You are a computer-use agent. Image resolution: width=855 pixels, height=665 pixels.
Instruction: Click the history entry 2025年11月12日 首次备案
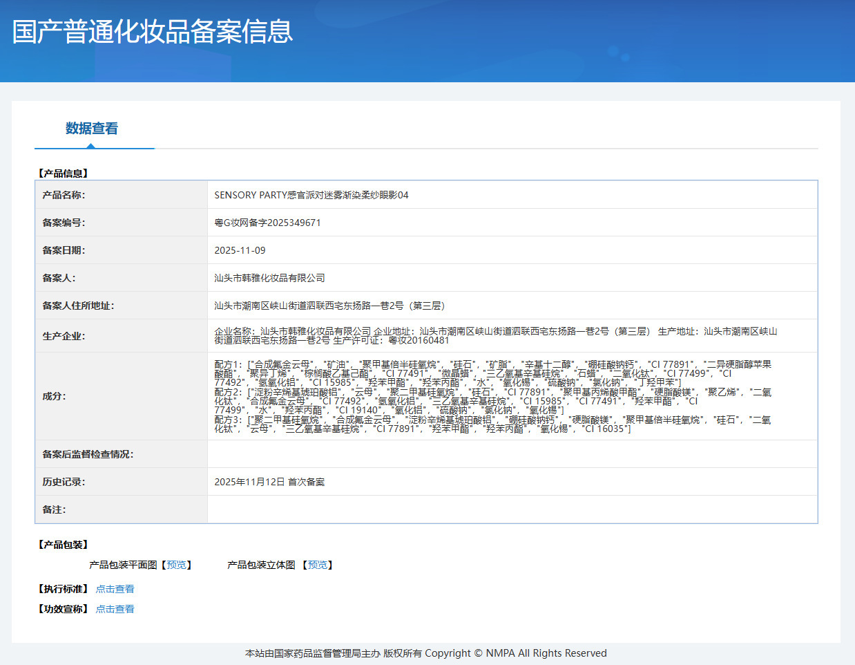tap(269, 482)
